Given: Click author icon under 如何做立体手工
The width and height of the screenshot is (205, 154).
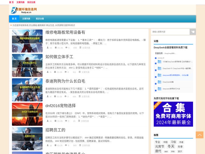Looking at the screenshot, I should 48,72.
